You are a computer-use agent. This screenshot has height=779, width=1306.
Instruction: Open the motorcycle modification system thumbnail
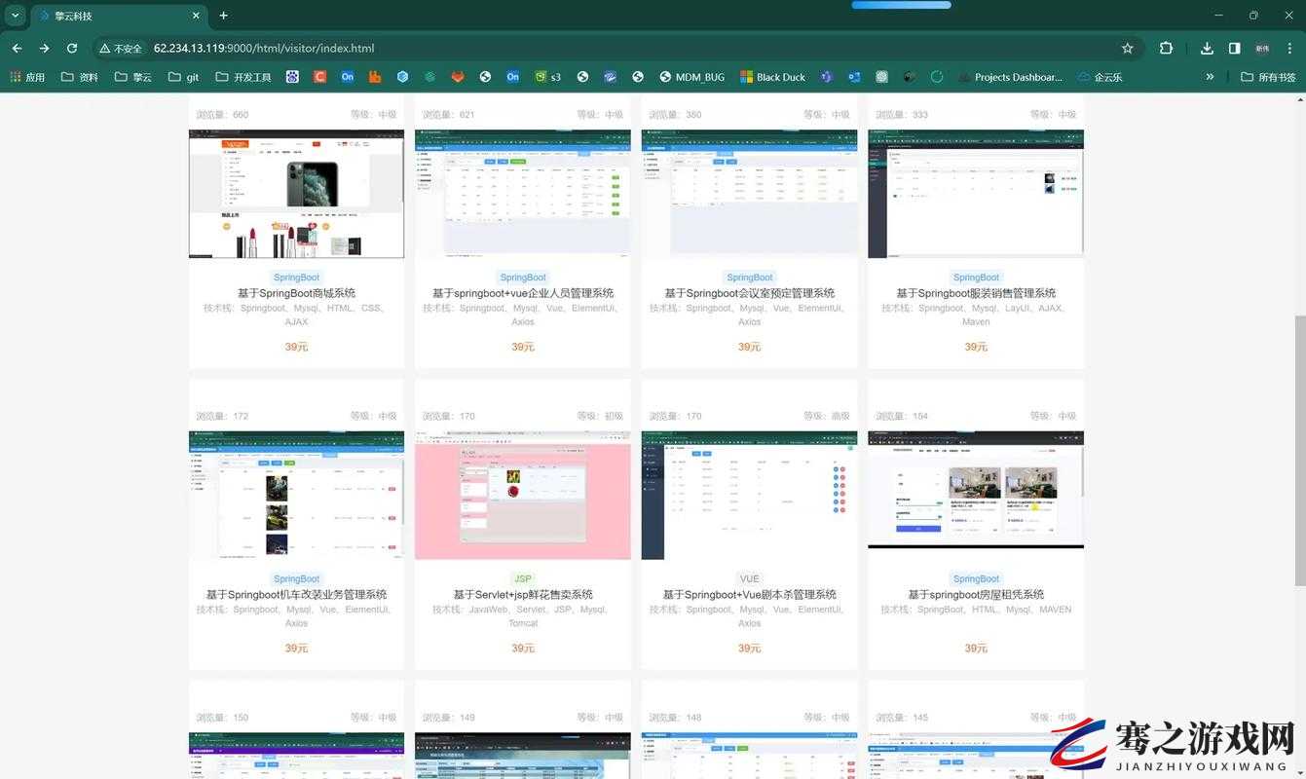[296, 496]
